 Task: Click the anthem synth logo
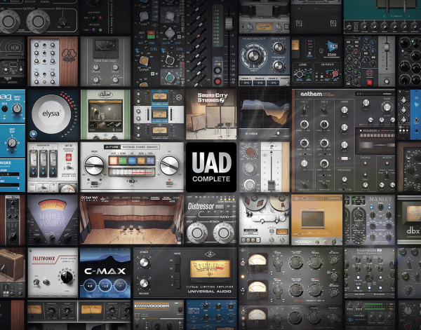pyautogui.click(x=311, y=94)
